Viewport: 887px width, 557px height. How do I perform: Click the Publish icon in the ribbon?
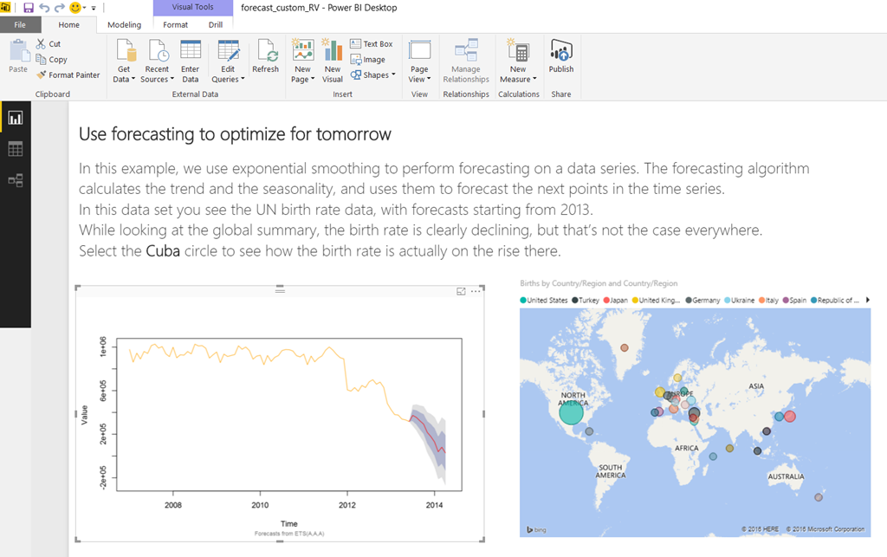coord(560,57)
